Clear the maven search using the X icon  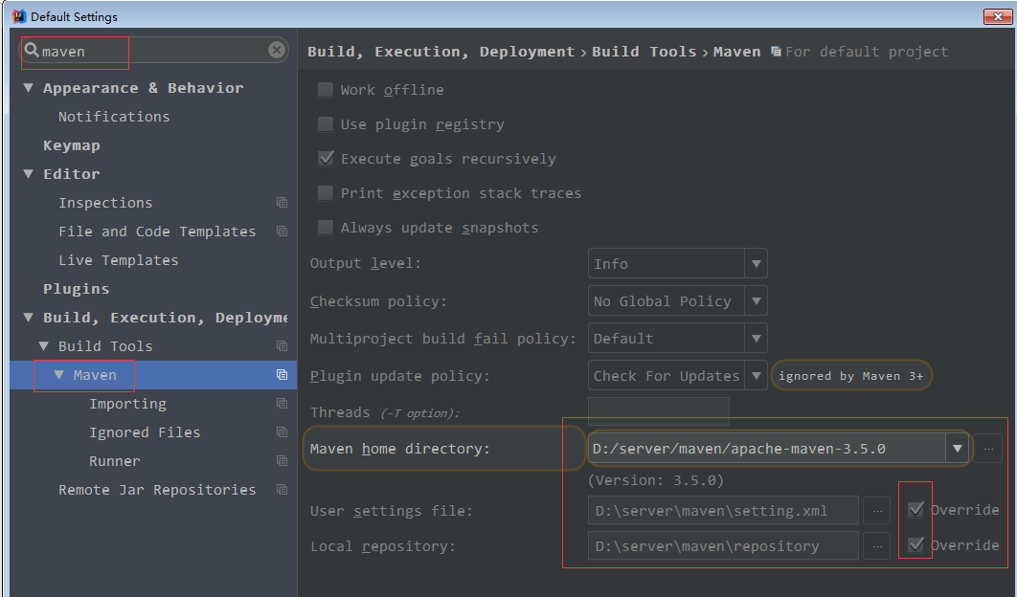coord(277,50)
